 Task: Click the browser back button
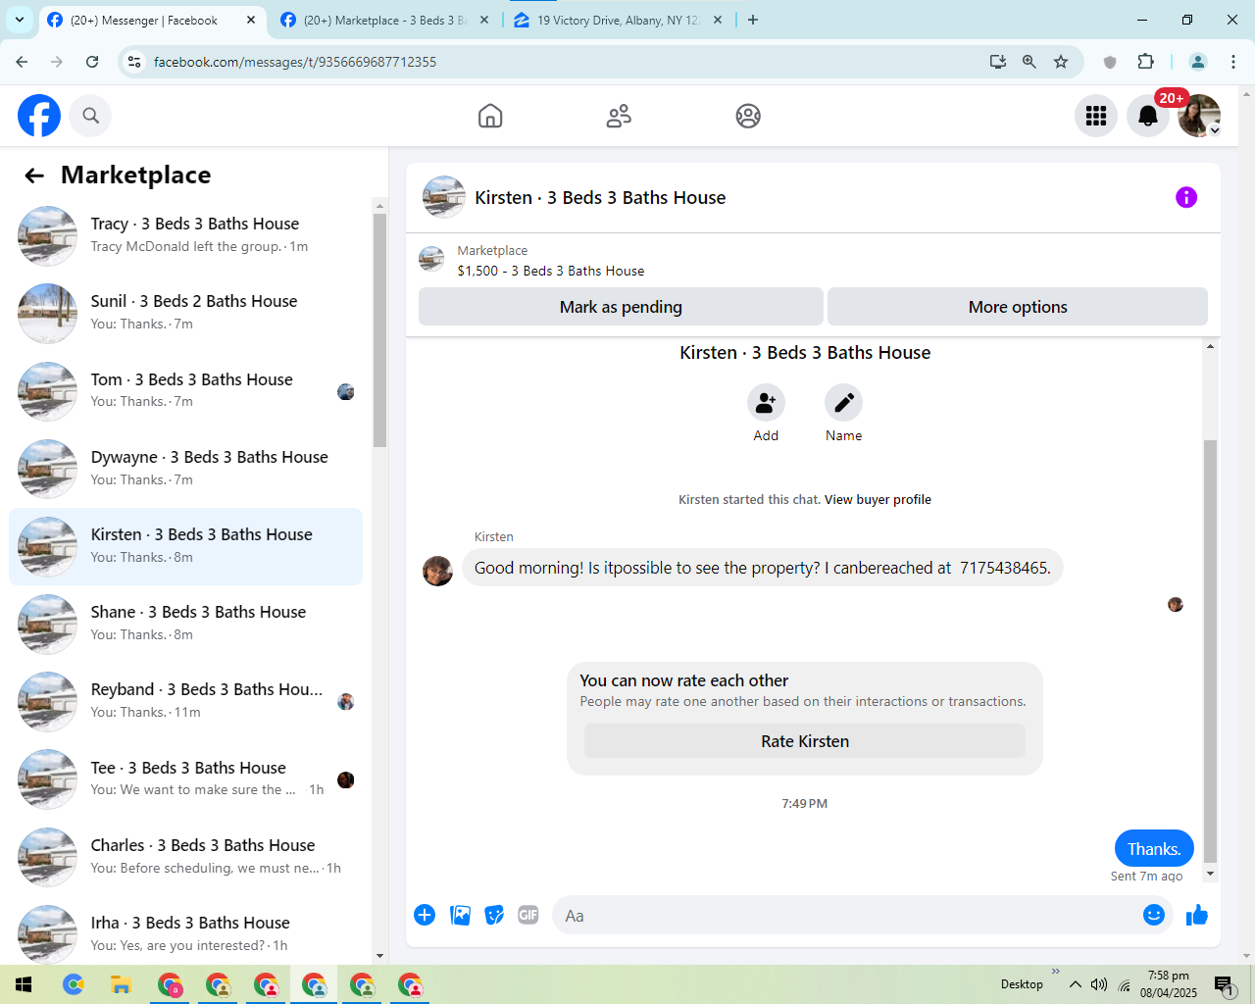pyautogui.click(x=22, y=62)
